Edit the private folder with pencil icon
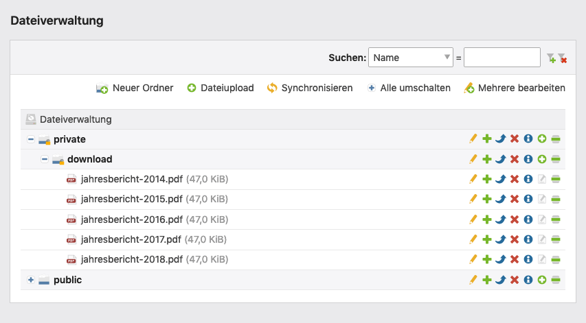Image resolution: width=586 pixels, height=323 pixels. (473, 139)
